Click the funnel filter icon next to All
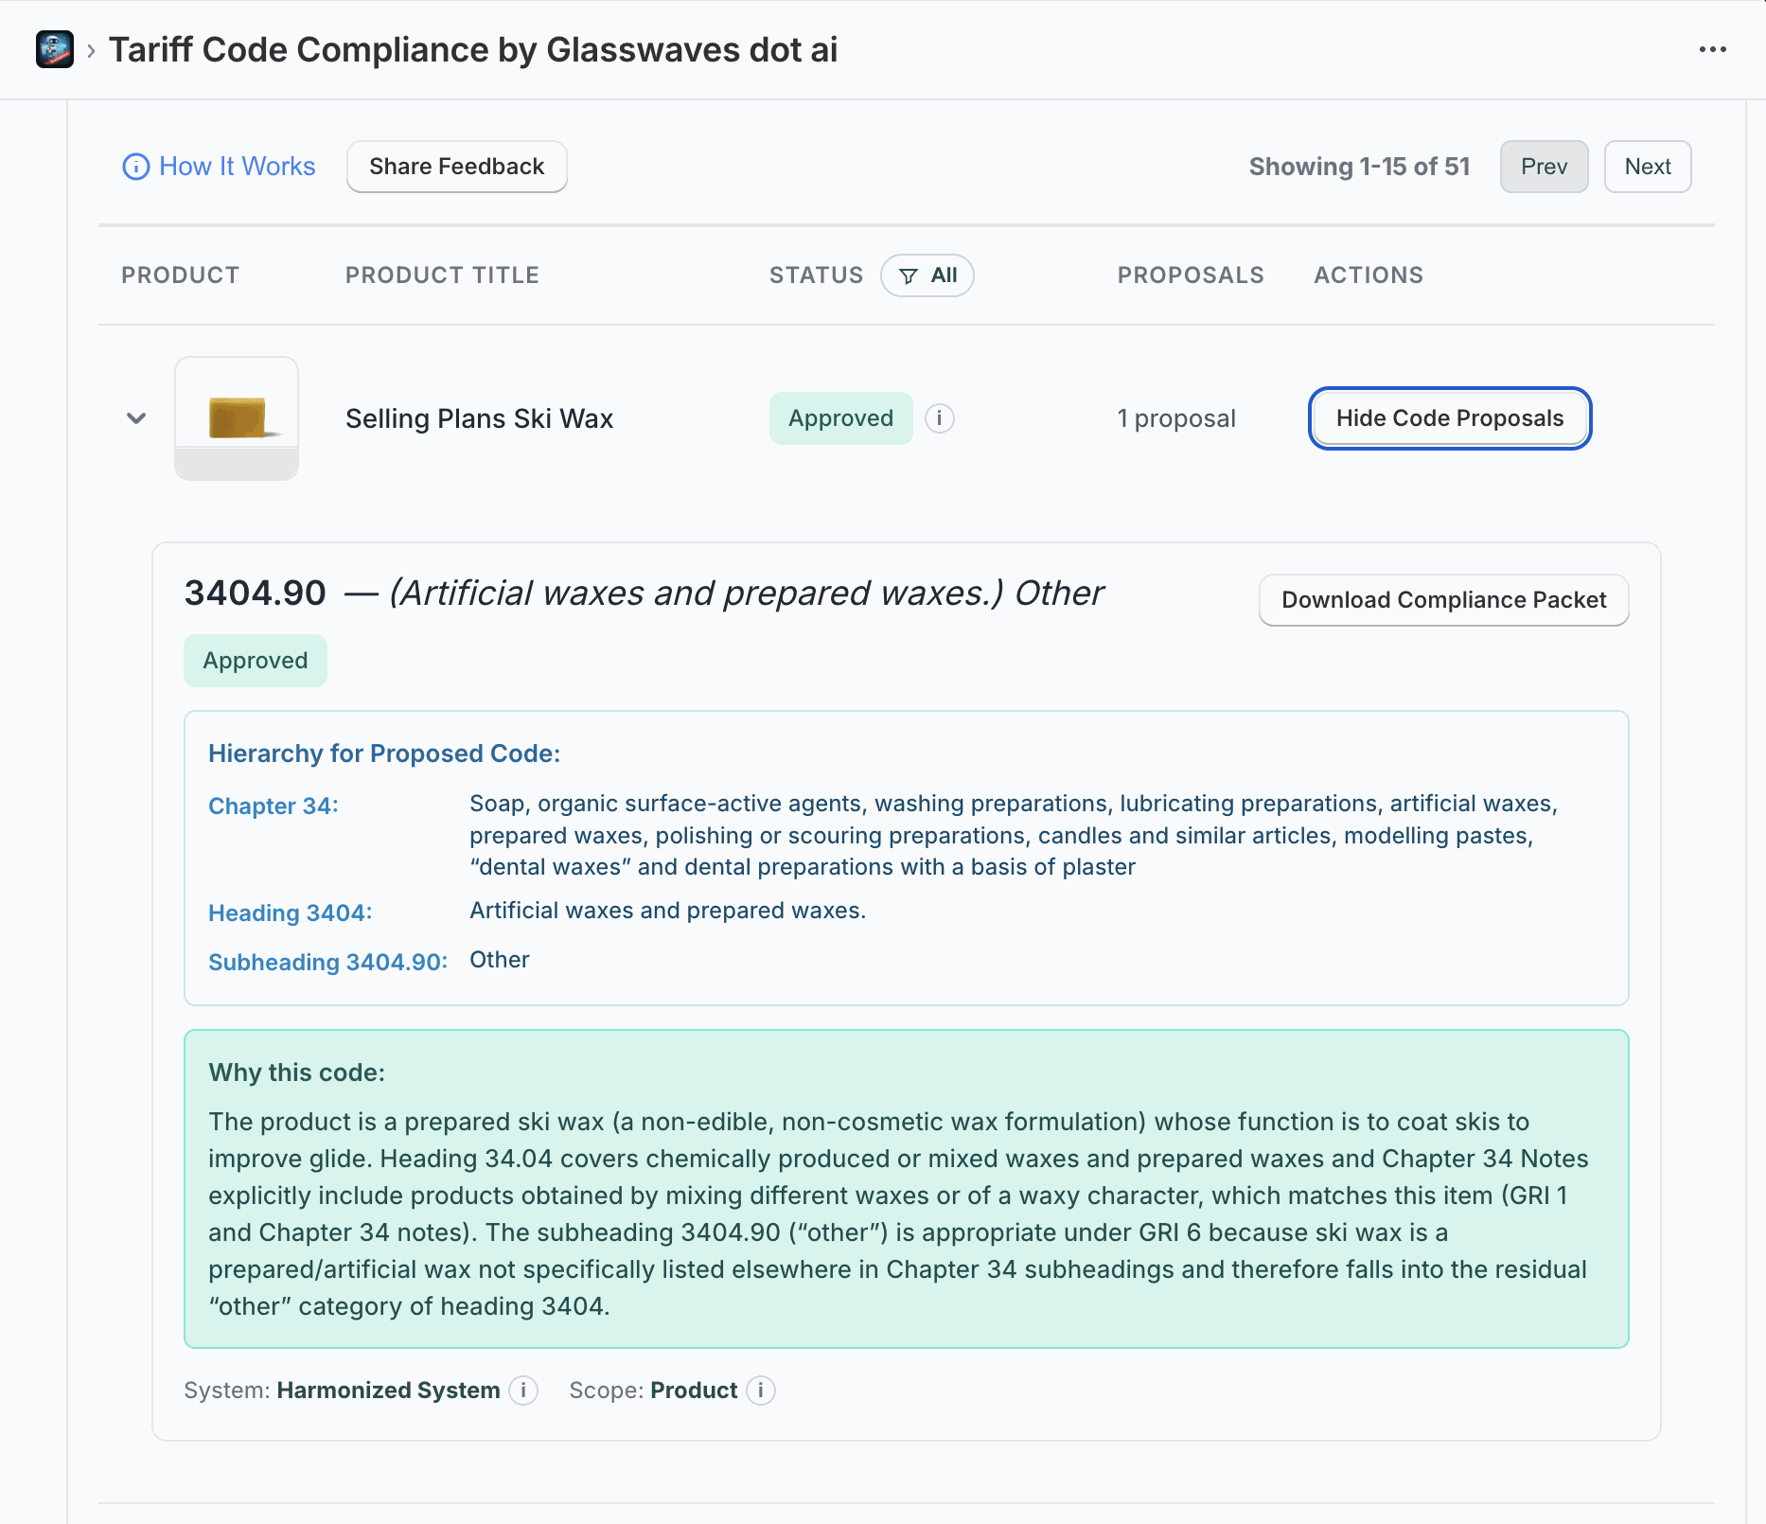 click(908, 275)
